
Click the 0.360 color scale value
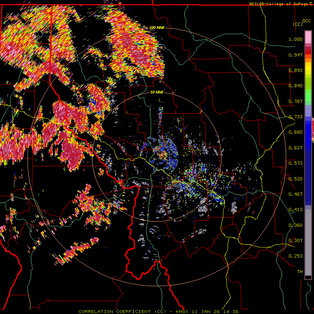click(x=296, y=225)
